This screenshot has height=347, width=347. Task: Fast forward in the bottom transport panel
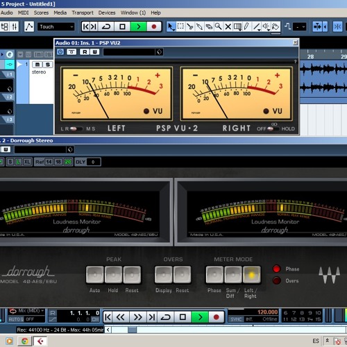tap(137, 317)
